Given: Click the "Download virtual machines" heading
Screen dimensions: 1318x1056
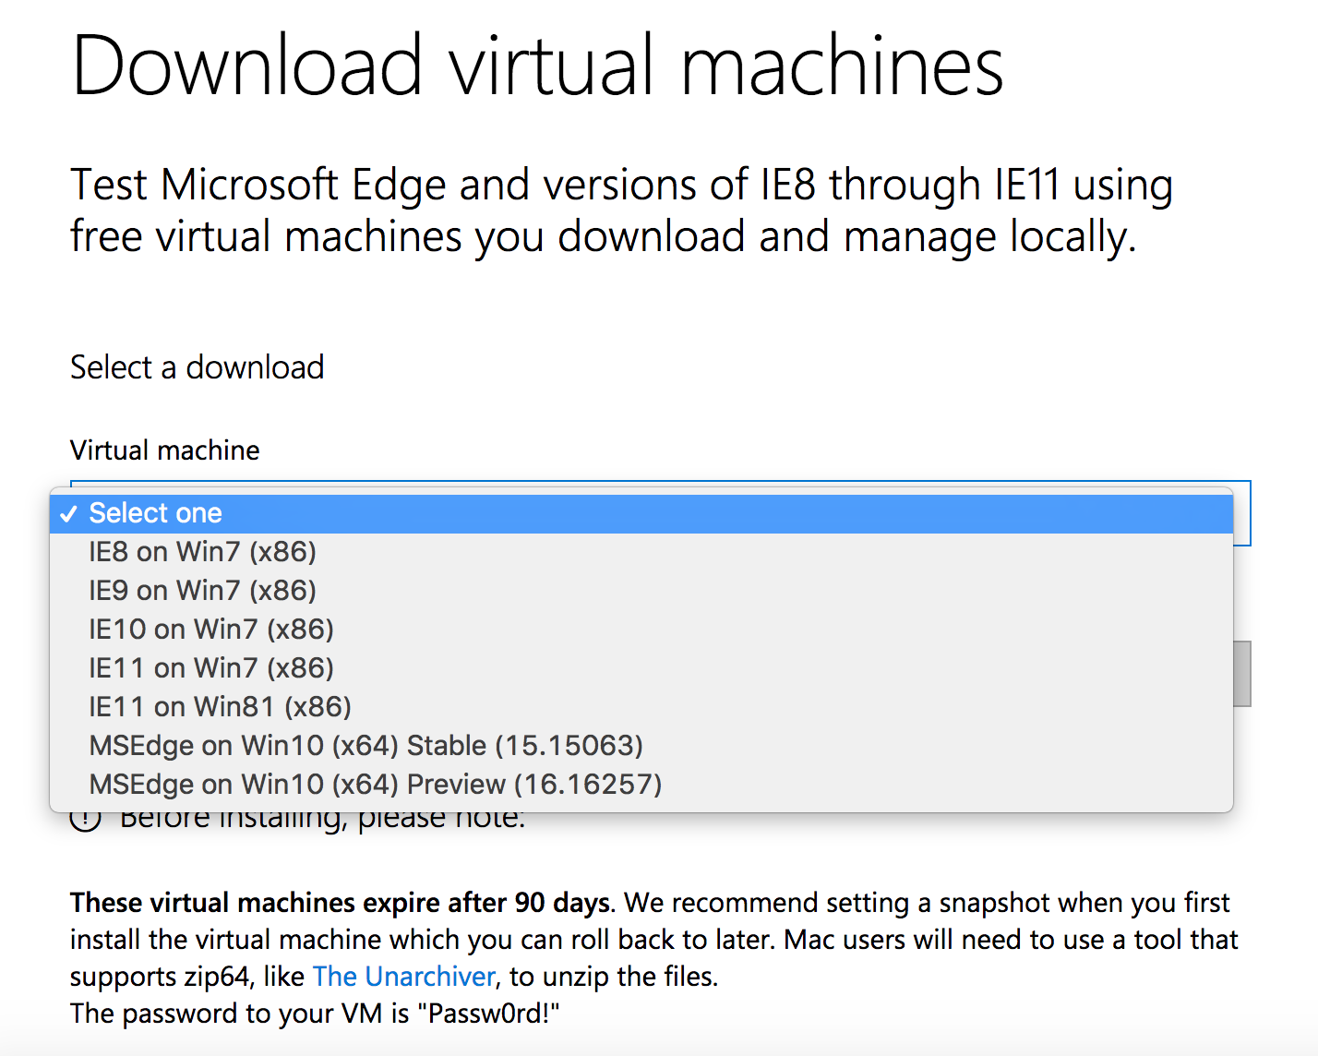Looking at the screenshot, I should point(537,66).
